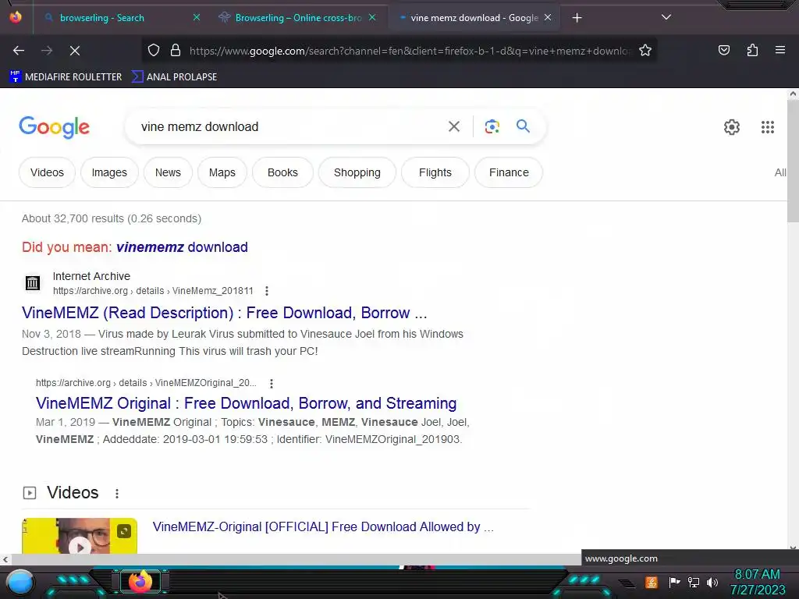Click the horizontal scrollbar left arrow

point(5,559)
